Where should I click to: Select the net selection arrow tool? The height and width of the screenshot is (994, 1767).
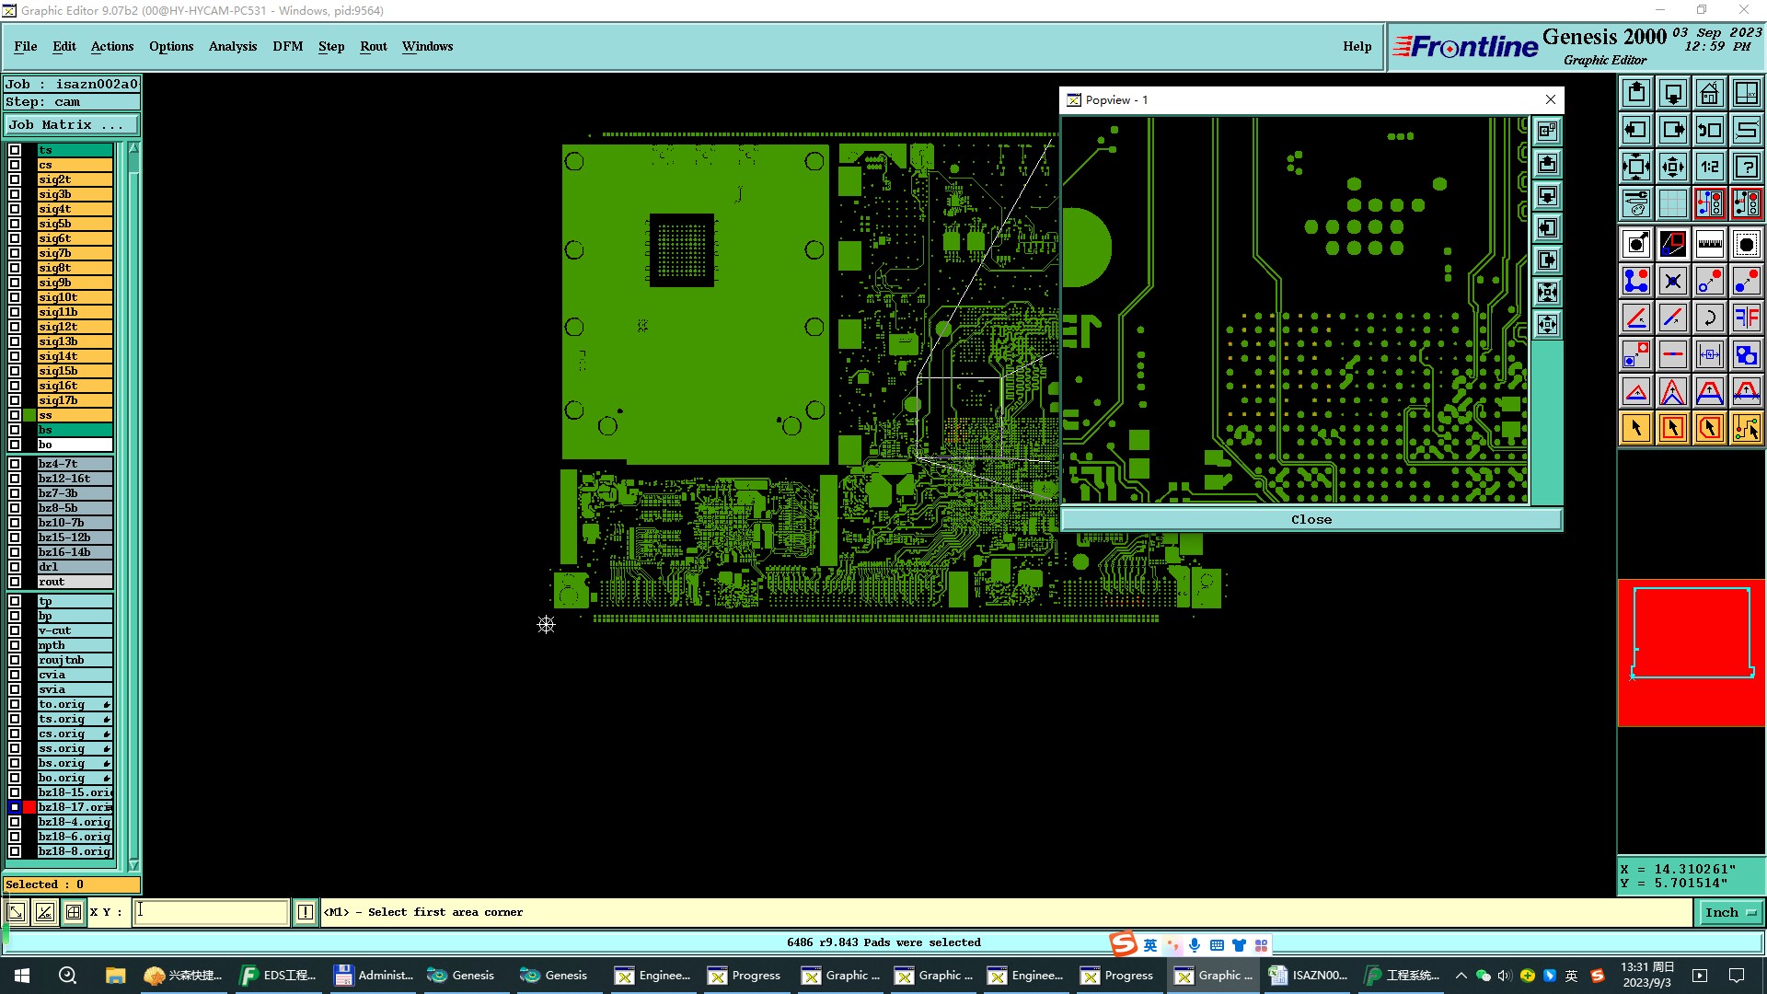pyautogui.click(x=1746, y=428)
